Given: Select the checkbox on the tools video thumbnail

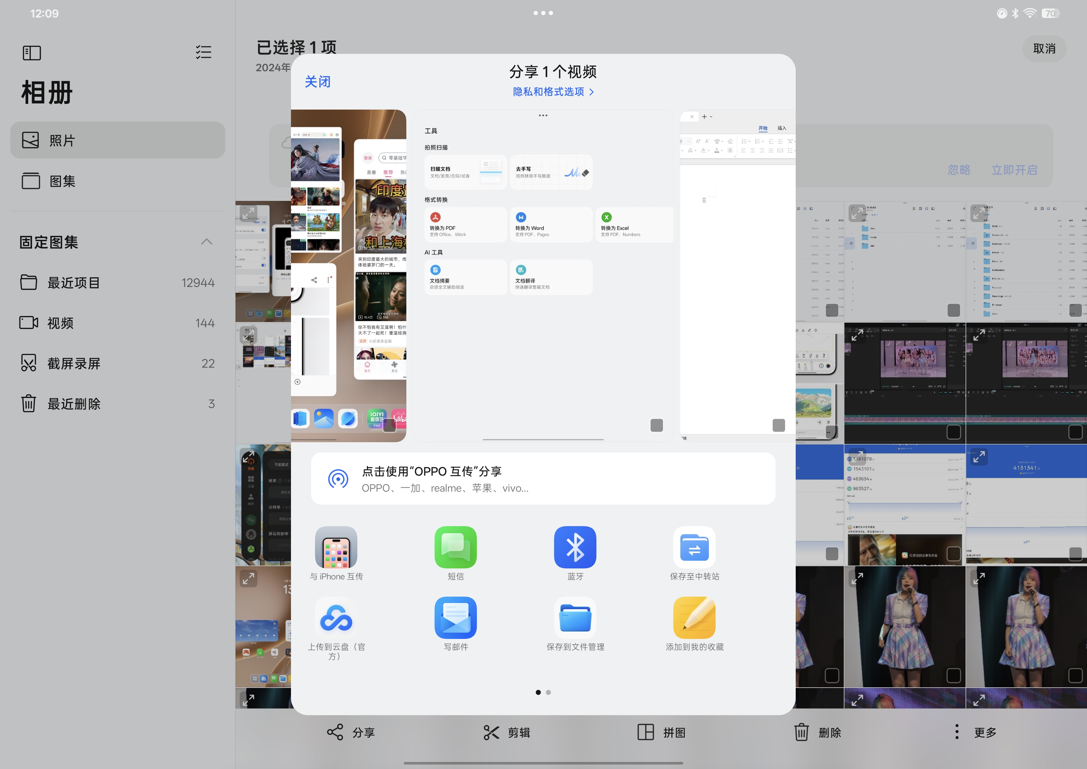Looking at the screenshot, I should click(x=657, y=425).
